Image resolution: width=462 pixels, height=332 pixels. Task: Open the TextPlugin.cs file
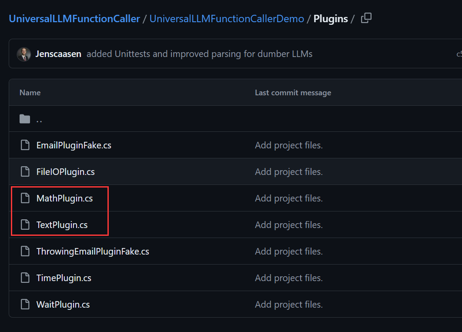(x=62, y=225)
